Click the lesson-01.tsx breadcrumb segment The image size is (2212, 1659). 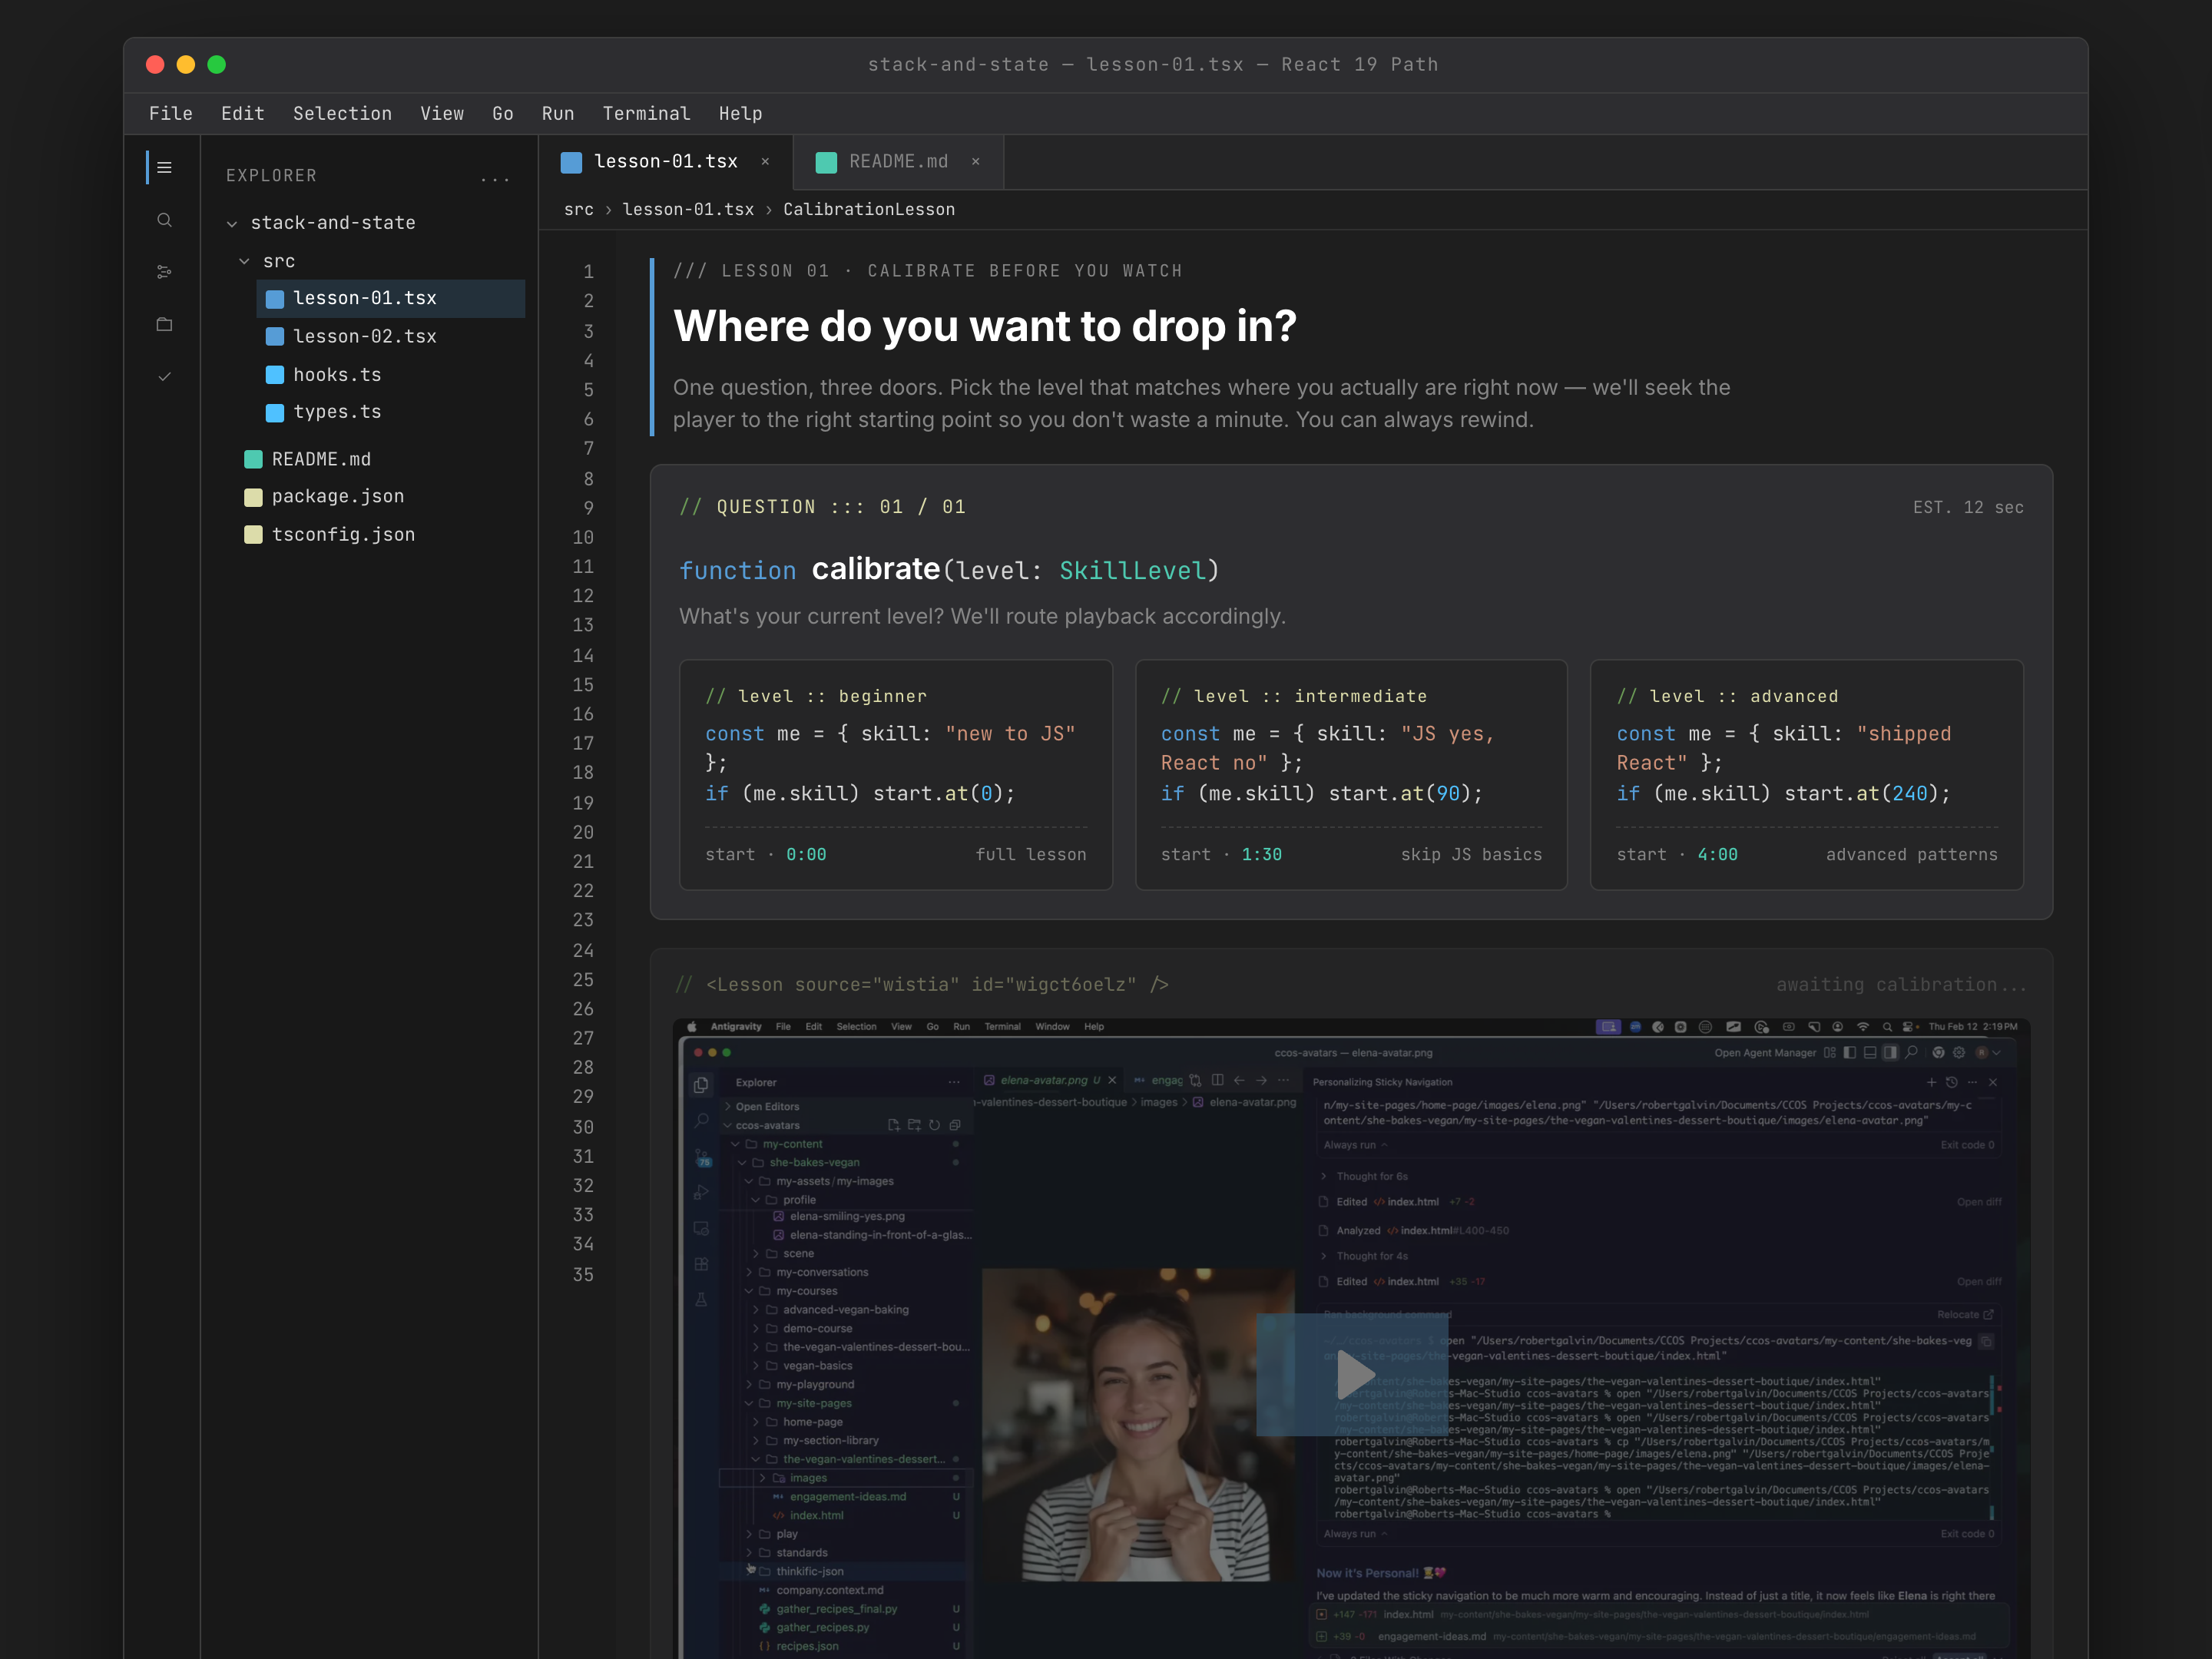click(688, 210)
